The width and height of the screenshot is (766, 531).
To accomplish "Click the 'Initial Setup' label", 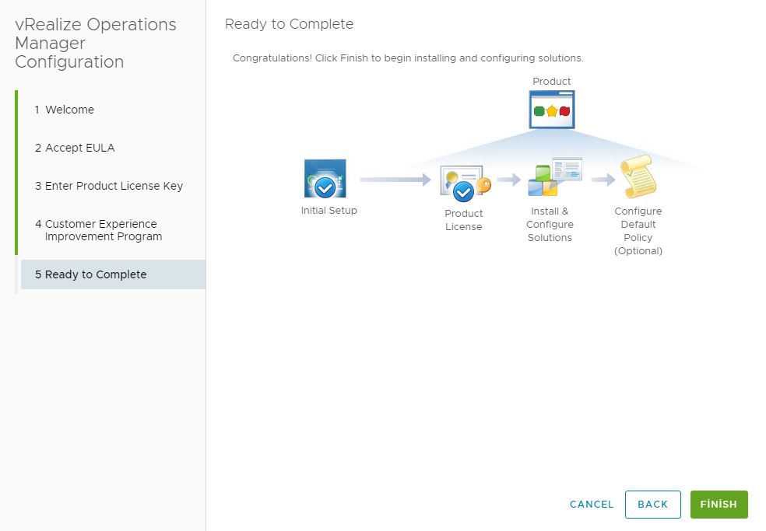I will coord(329,211).
